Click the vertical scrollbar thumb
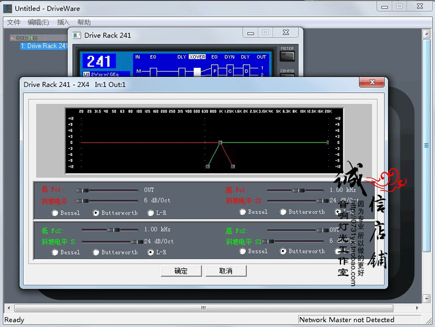Viewport: 435px width, 327px height. 426,146
